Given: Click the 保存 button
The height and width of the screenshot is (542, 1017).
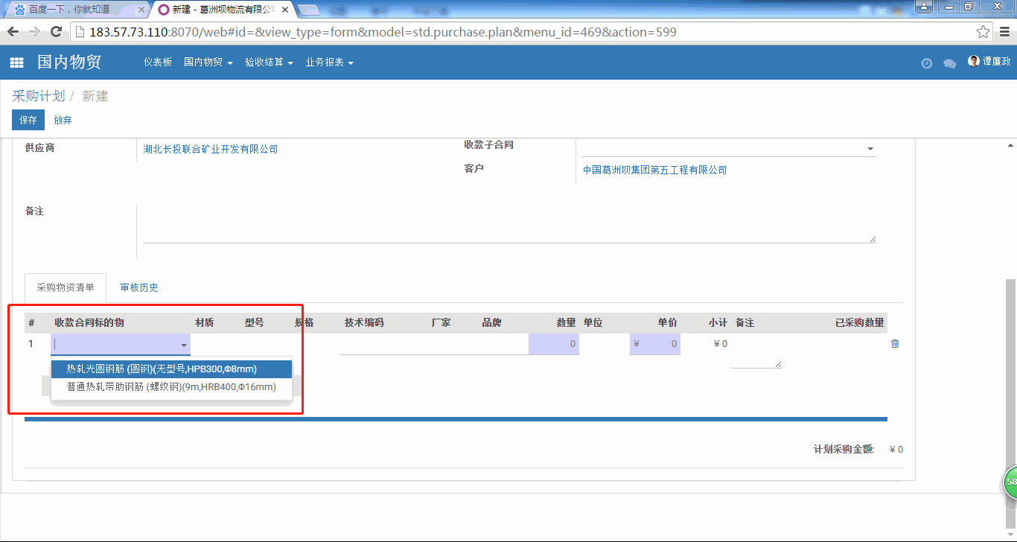Looking at the screenshot, I should 28,120.
